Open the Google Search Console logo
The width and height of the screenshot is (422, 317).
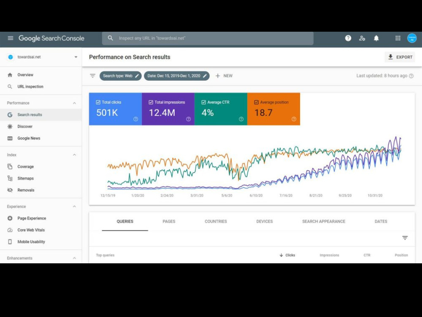pyautogui.click(x=51, y=38)
